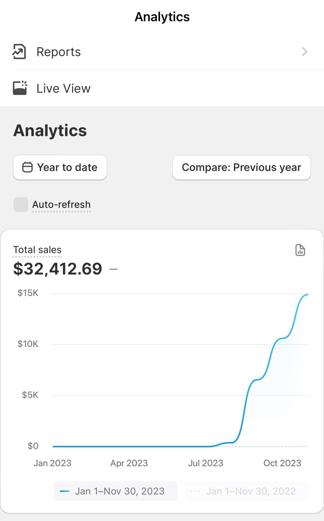This screenshot has height=521, width=324.
Task: Click the Reports row chevron arrow
Action: tap(305, 52)
